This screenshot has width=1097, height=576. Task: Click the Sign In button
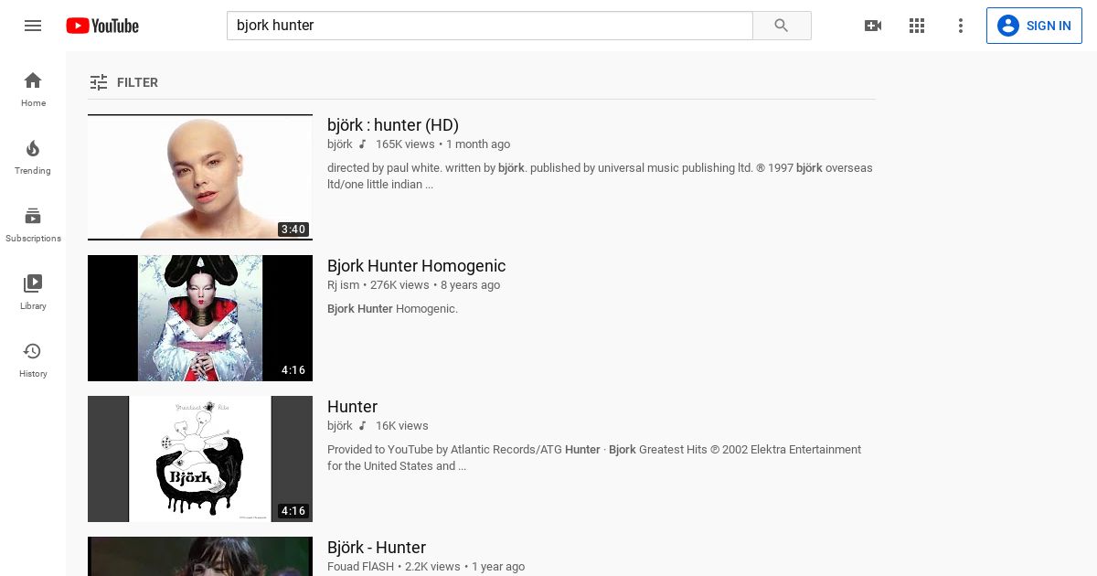tap(1034, 26)
